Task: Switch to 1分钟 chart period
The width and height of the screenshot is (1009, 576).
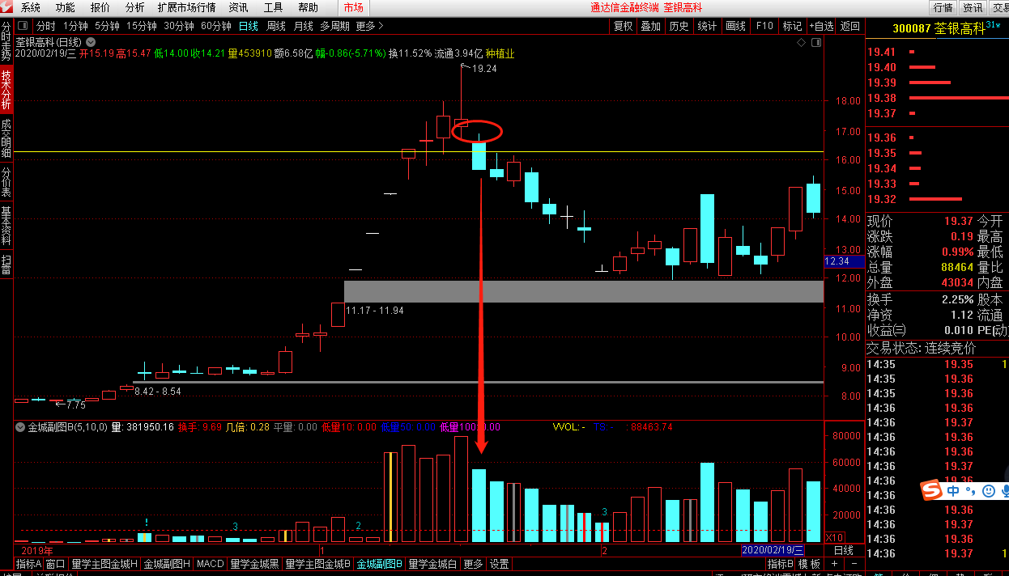Action: (x=75, y=26)
